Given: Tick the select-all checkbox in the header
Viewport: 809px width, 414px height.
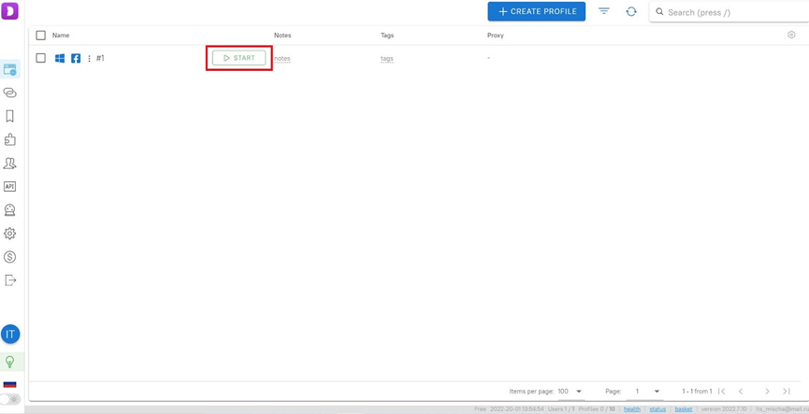Looking at the screenshot, I should click(x=41, y=36).
